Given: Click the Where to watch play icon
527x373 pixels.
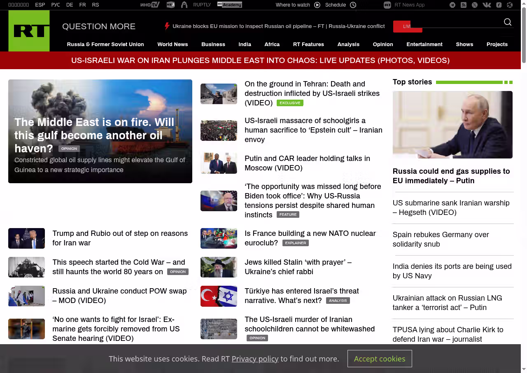Looking at the screenshot, I should point(317,5).
